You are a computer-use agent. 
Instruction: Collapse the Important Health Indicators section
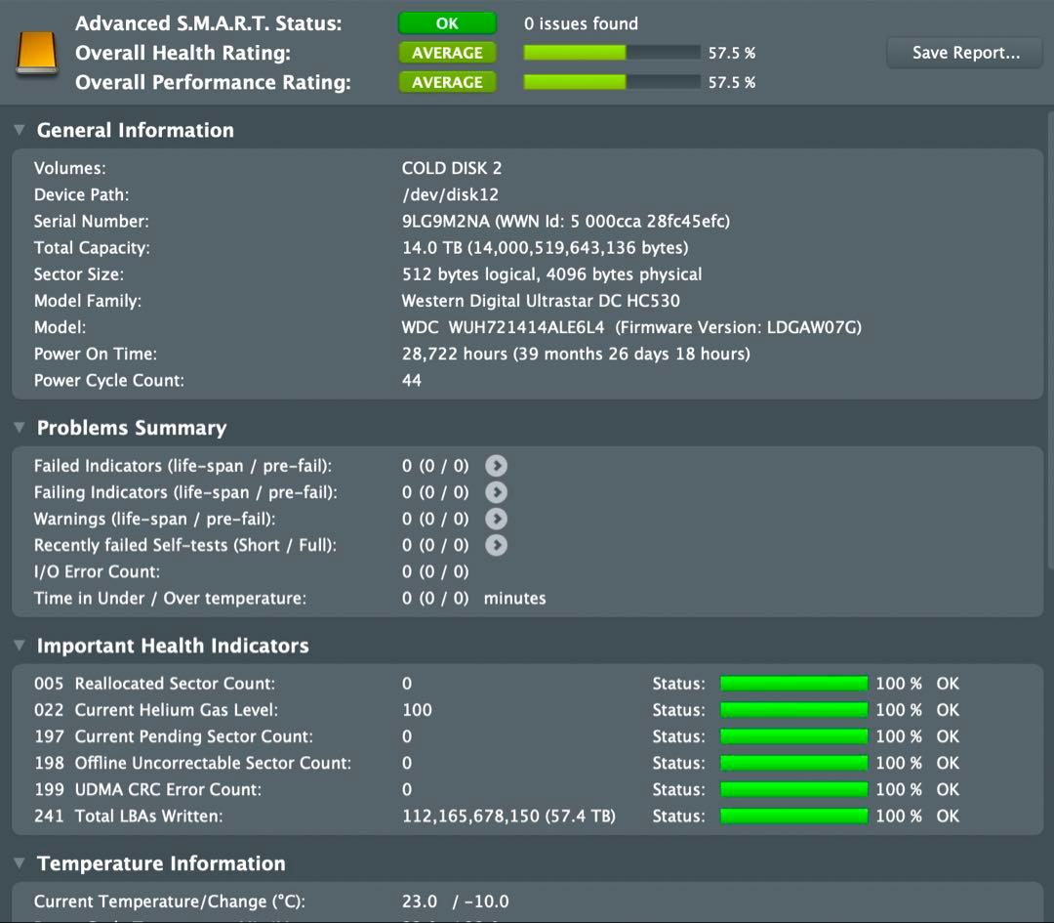[20, 645]
